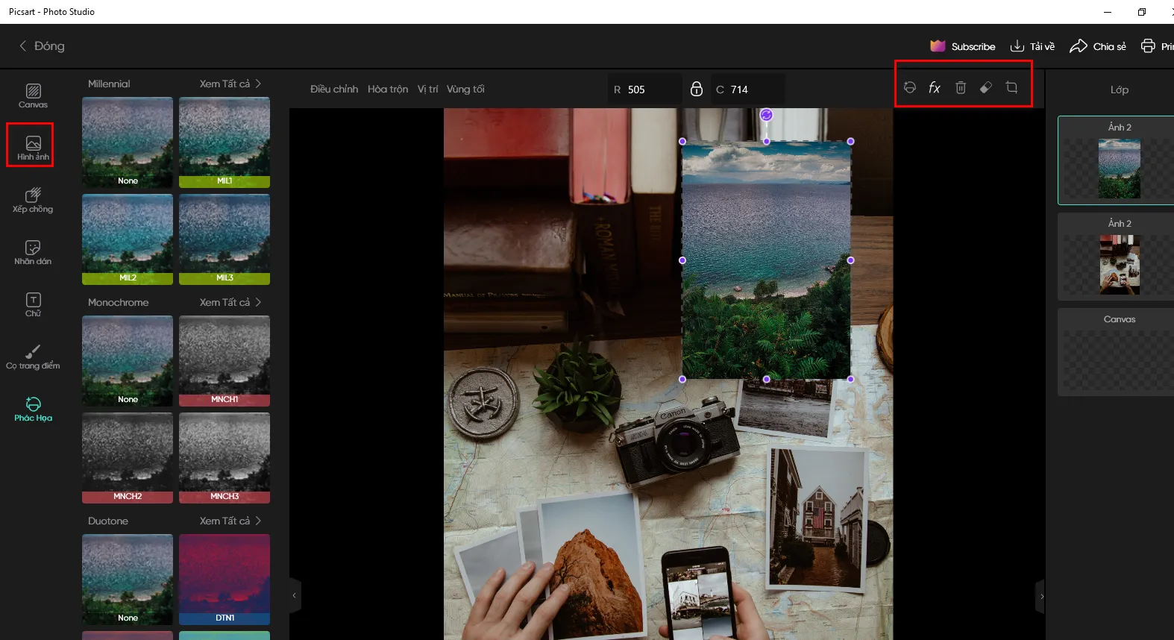1174x640 pixels.
Task: Collapse the right layers panel arrow
Action: [1041, 596]
